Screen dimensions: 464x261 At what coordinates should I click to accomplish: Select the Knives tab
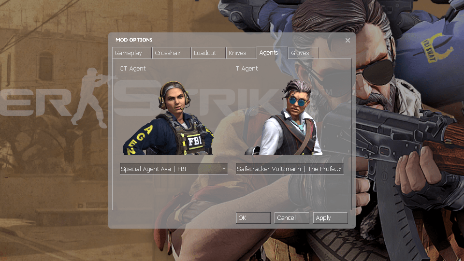pyautogui.click(x=237, y=53)
